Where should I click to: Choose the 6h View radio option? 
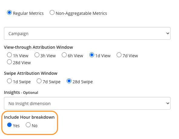coord(64,55)
